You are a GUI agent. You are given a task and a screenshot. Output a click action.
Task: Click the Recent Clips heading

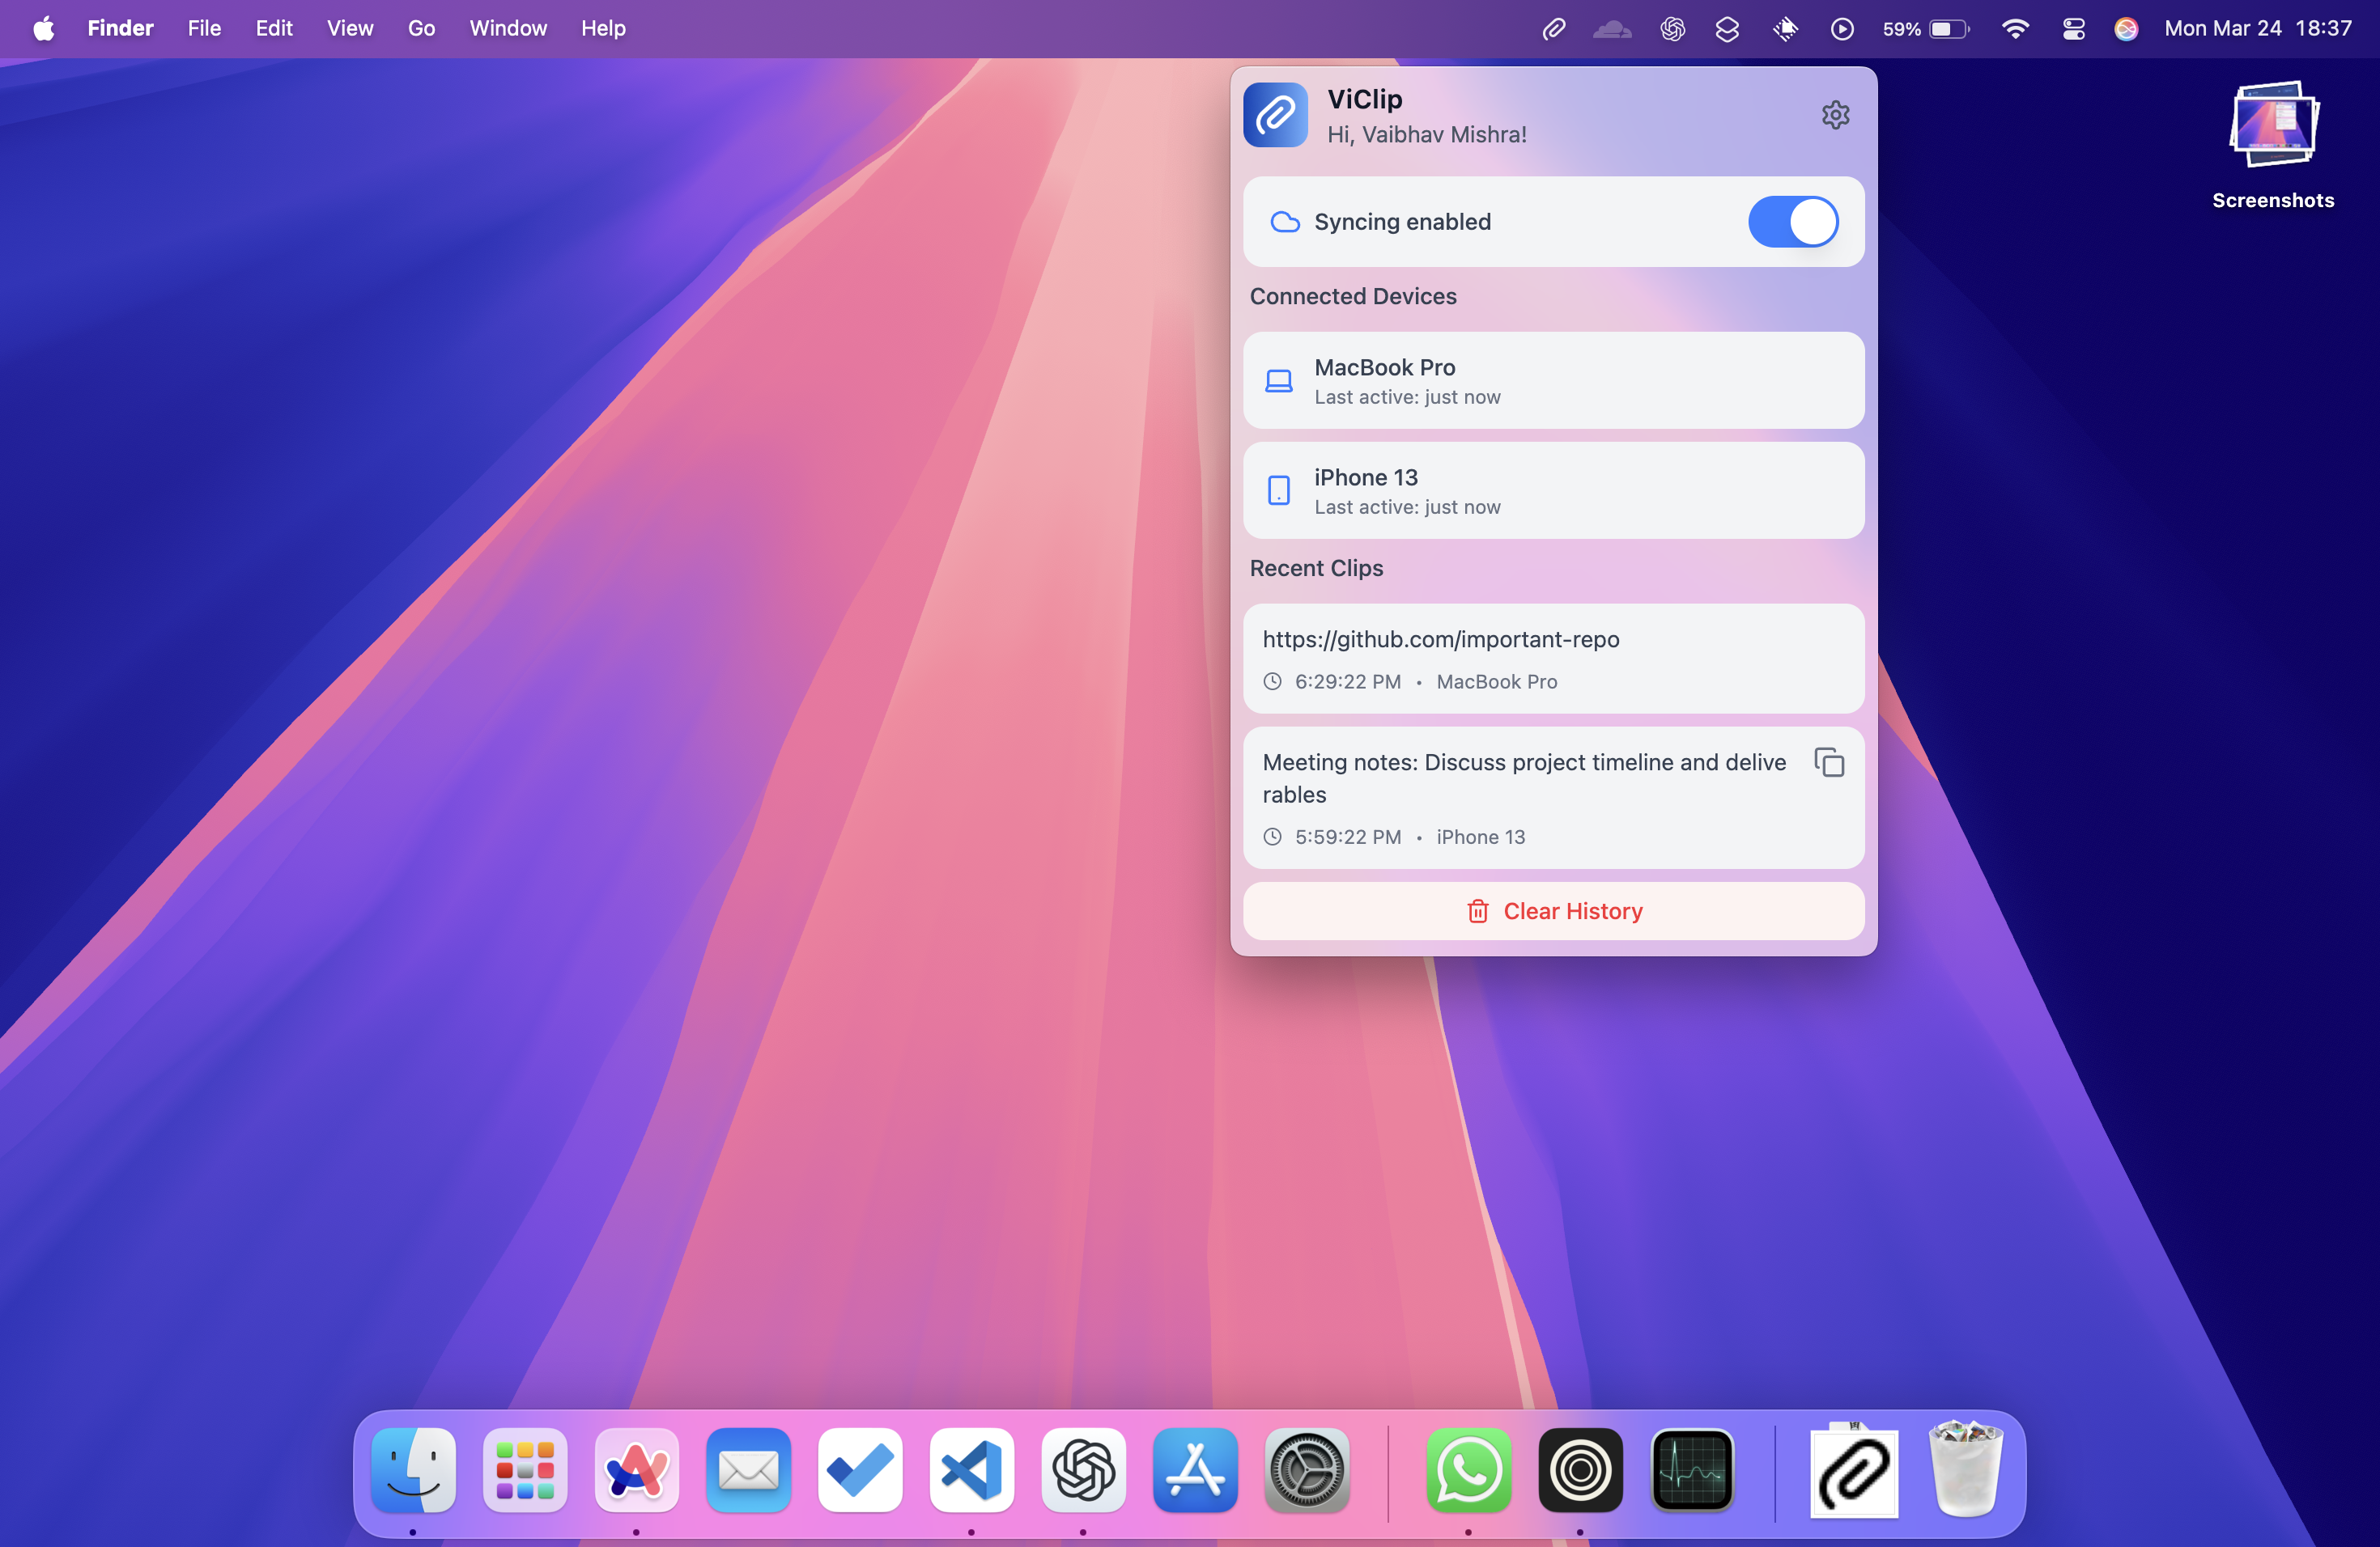[x=1316, y=569]
